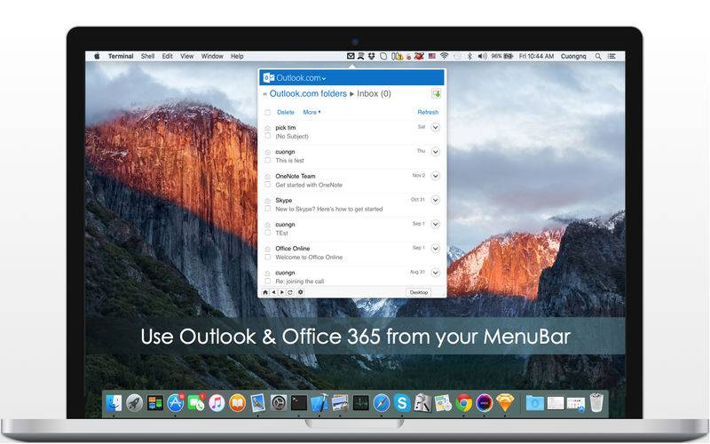Open Terminal icon in the Dock
Viewport: 710px width, 444px height.
point(299,403)
